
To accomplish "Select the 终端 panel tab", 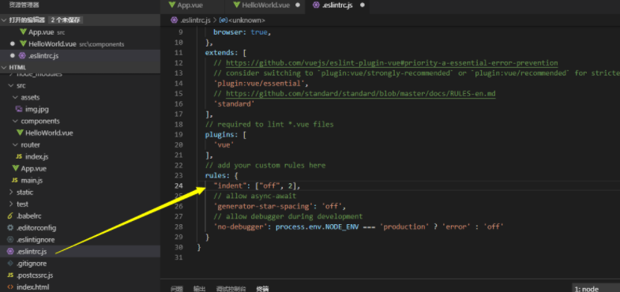I will (262, 289).
